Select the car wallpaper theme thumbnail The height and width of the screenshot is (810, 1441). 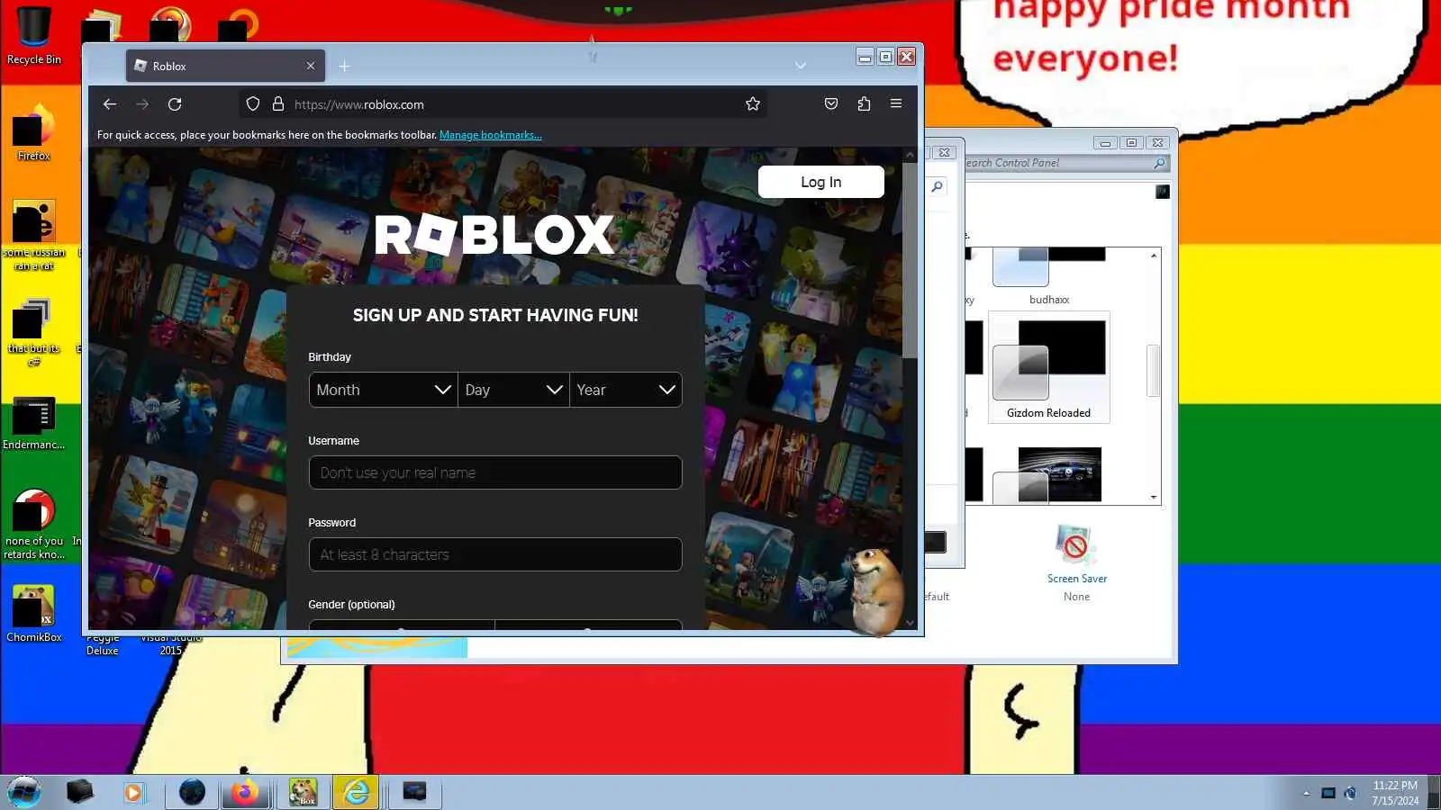click(x=1049, y=474)
